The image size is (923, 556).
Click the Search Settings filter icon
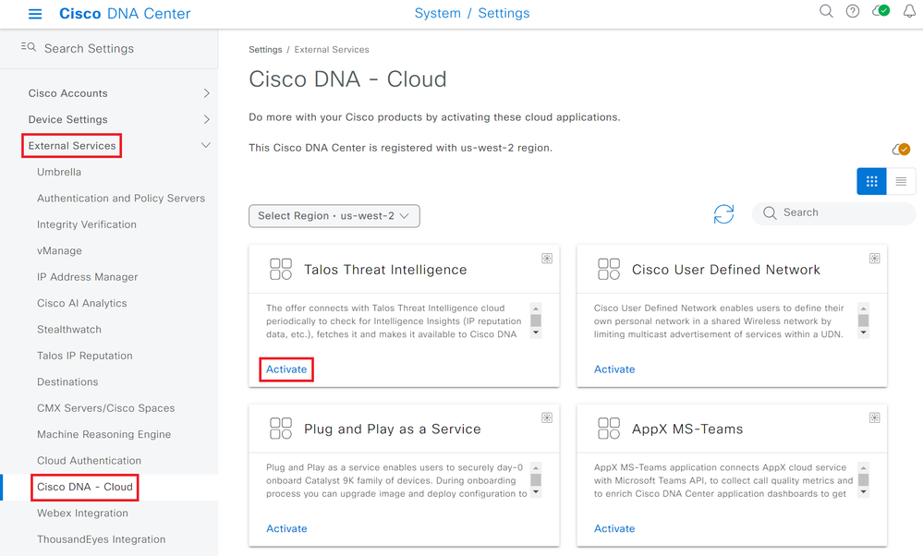point(29,47)
